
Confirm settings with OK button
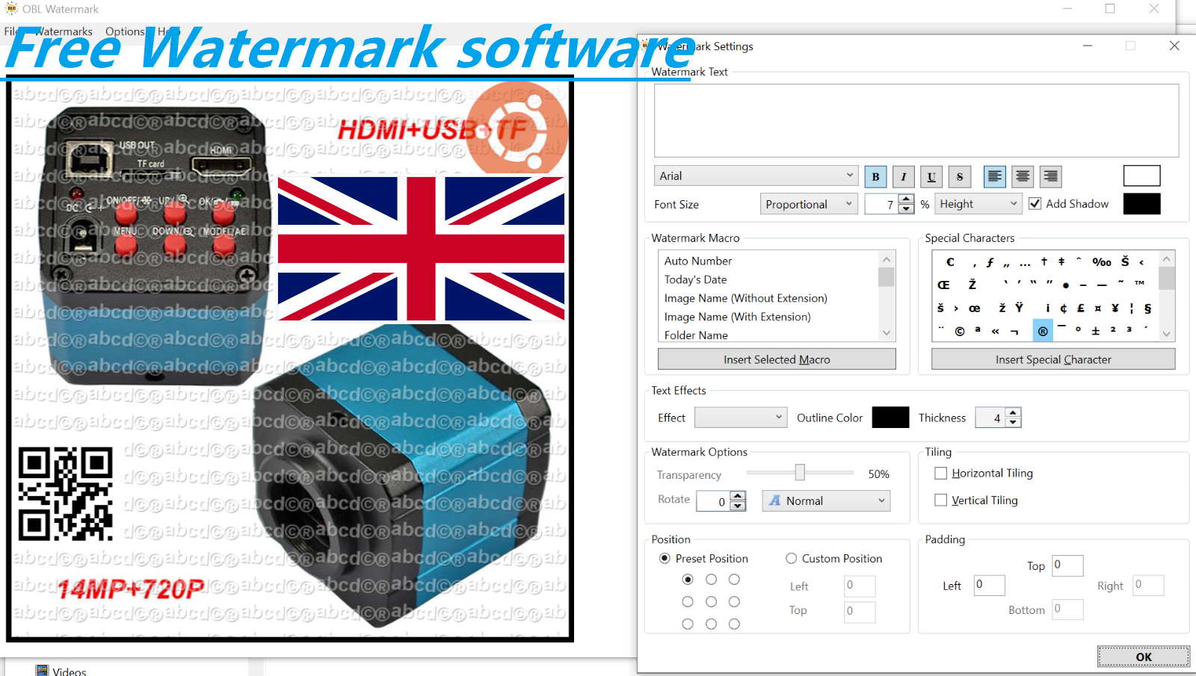click(x=1144, y=657)
